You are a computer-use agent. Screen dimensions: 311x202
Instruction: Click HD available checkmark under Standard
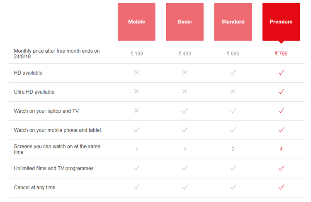[x=233, y=73]
